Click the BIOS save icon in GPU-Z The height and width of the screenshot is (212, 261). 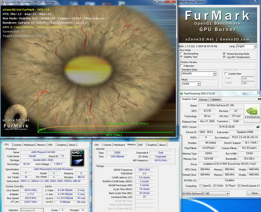(x=258, y=127)
